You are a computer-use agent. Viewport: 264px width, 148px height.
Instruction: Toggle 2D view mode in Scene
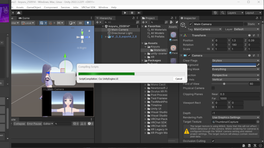(x=80, y=23)
